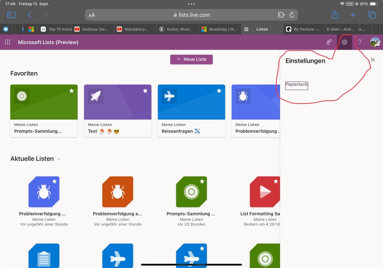Click the lists.live.com address field
The image size is (383, 268).
(x=192, y=15)
